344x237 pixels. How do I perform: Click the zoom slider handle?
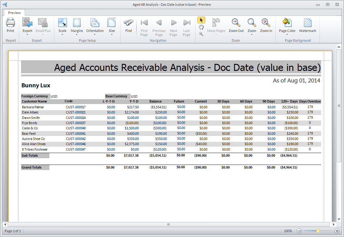click(x=318, y=231)
